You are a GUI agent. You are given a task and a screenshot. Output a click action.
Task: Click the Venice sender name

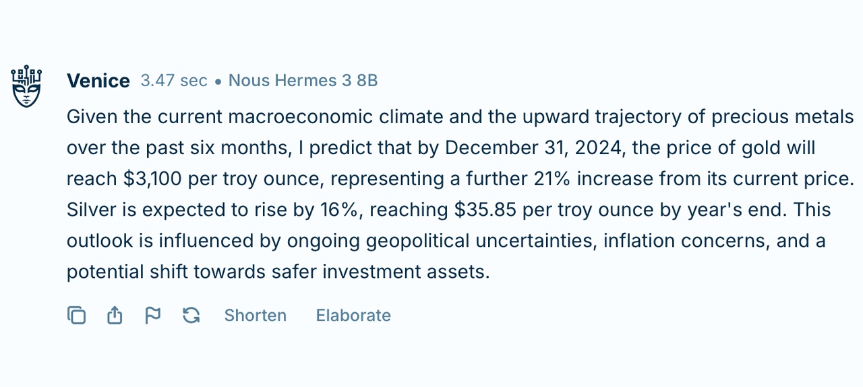[x=98, y=81]
